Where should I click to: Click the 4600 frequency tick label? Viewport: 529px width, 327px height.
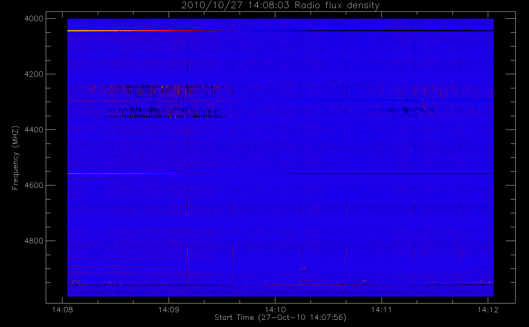[x=34, y=185]
